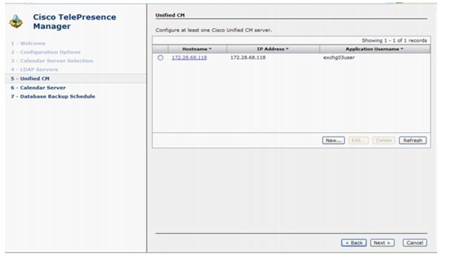Proceed with the Next > button
The width and height of the screenshot is (454, 257).
click(x=382, y=243)
